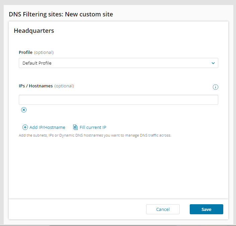The image size is (236, 226).
Task: Focus the IPs / Hostnames text box
Action: [x=118, y=100]
